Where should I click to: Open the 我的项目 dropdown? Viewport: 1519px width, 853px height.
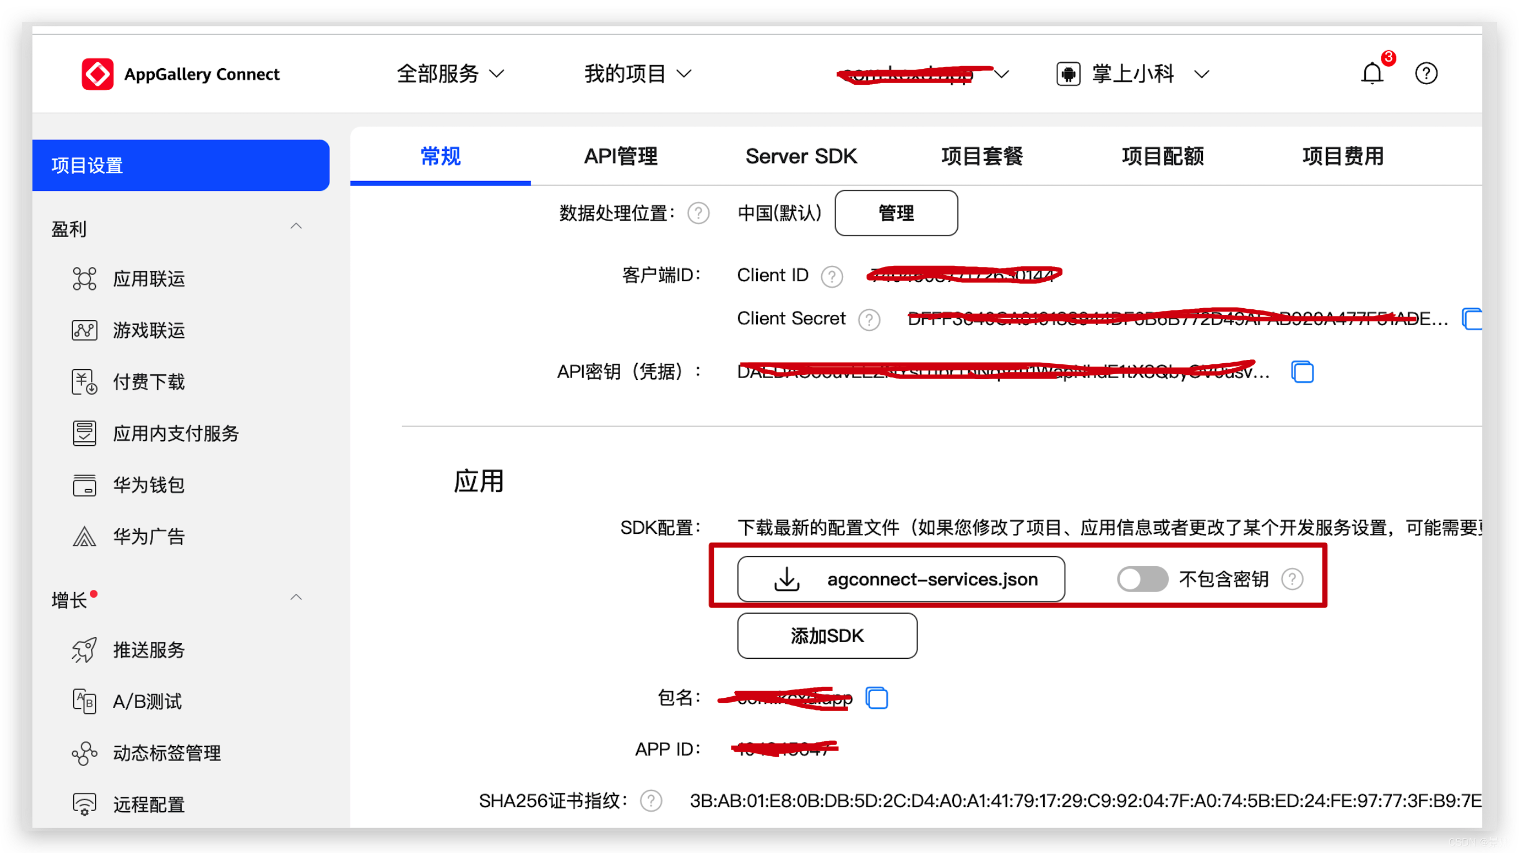tap(637, 74)
